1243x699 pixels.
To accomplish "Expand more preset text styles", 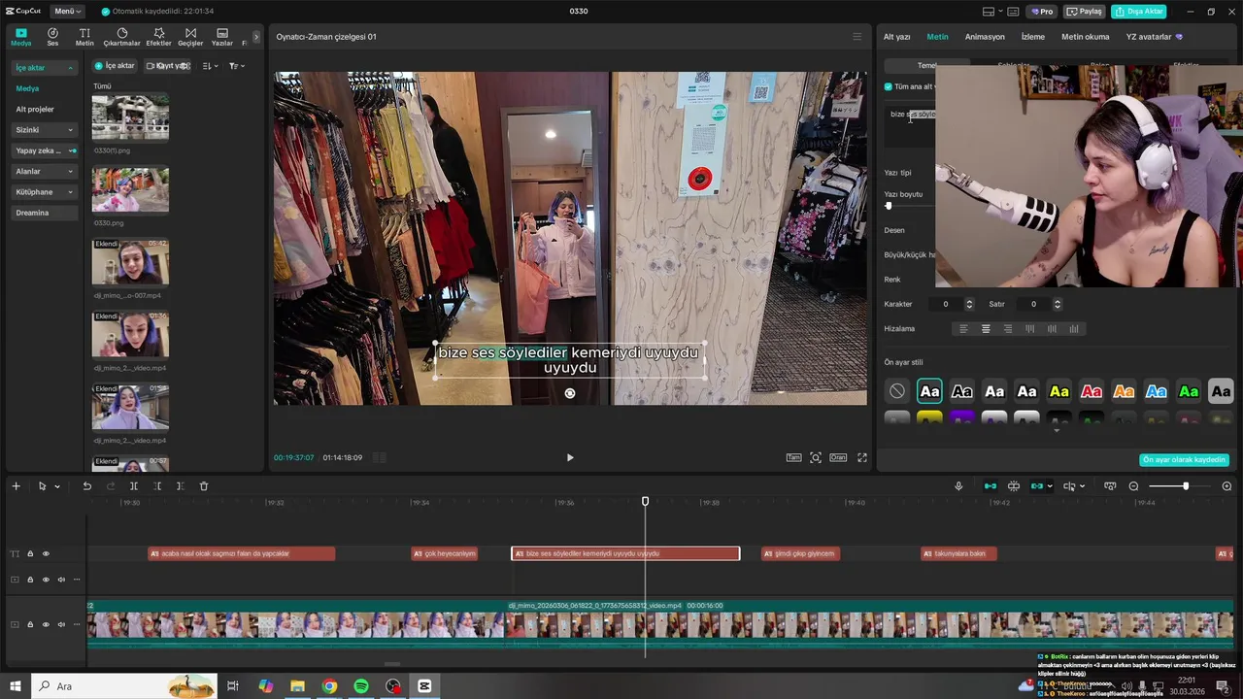I will tap(1057, 430).
